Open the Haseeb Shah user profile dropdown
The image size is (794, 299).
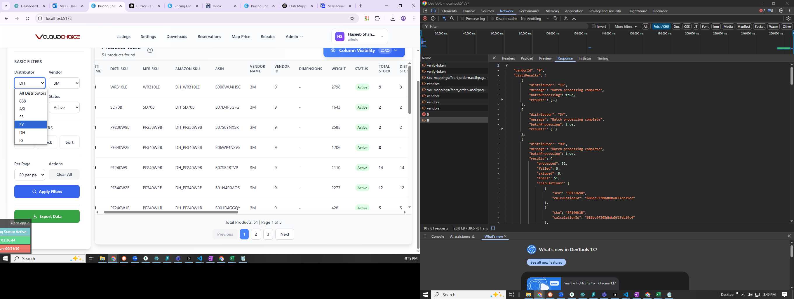coord(360,37)
